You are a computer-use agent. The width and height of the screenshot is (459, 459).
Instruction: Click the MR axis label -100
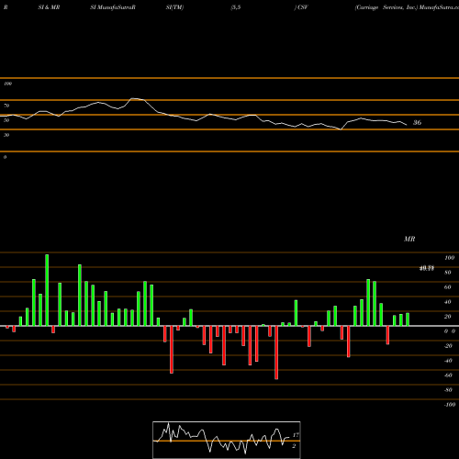click(x=449, y=405)
